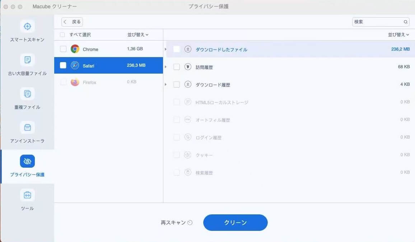
Task: Expand the ダウンロードしたファイル disclosure triangle
Action: [166, 49]
